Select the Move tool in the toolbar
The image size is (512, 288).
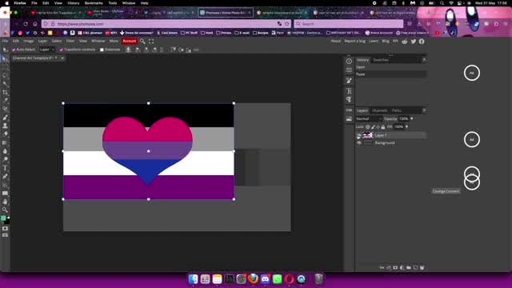(x=5, y=58)
